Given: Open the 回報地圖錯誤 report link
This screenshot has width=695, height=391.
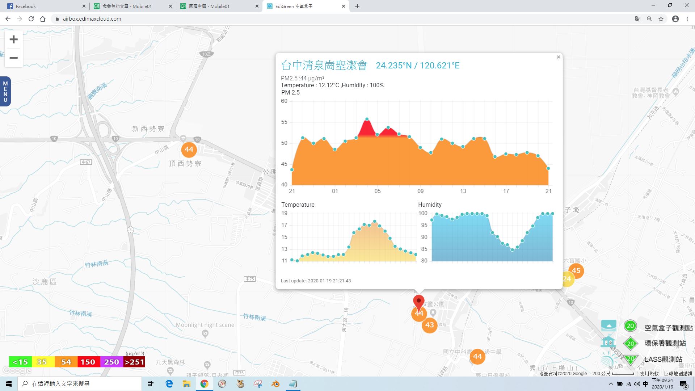Looking at the screenshot, I should click(678, 374).
